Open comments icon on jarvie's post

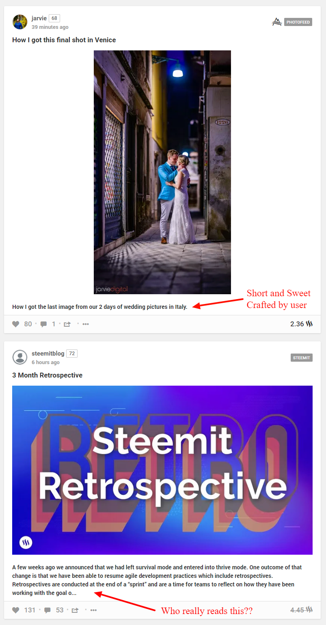(43, 324)
